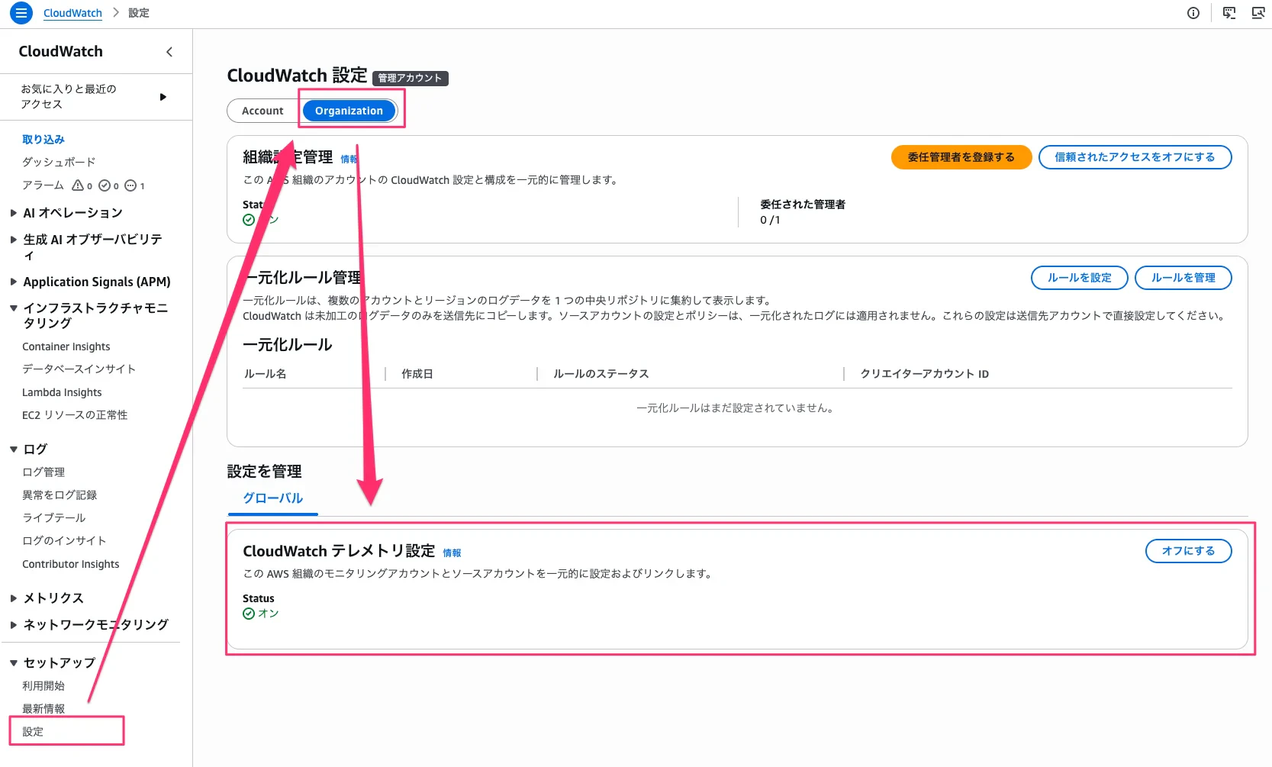Open データベースインサイト
Viewport: 1272px width, 767px height.
coord(79,369)
